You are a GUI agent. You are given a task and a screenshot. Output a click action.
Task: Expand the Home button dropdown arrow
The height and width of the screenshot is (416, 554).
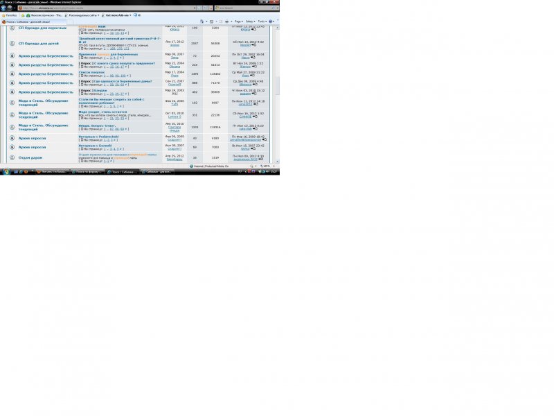tap(206, 21)
